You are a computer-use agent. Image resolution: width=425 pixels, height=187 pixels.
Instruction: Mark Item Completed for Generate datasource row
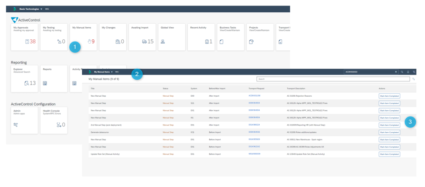click(x=389, y=132)
